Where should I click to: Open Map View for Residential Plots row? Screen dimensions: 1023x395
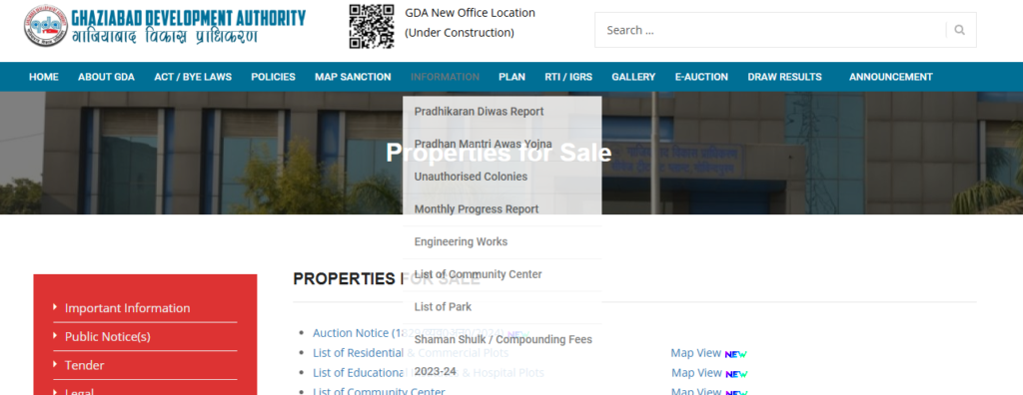point(695,353)
